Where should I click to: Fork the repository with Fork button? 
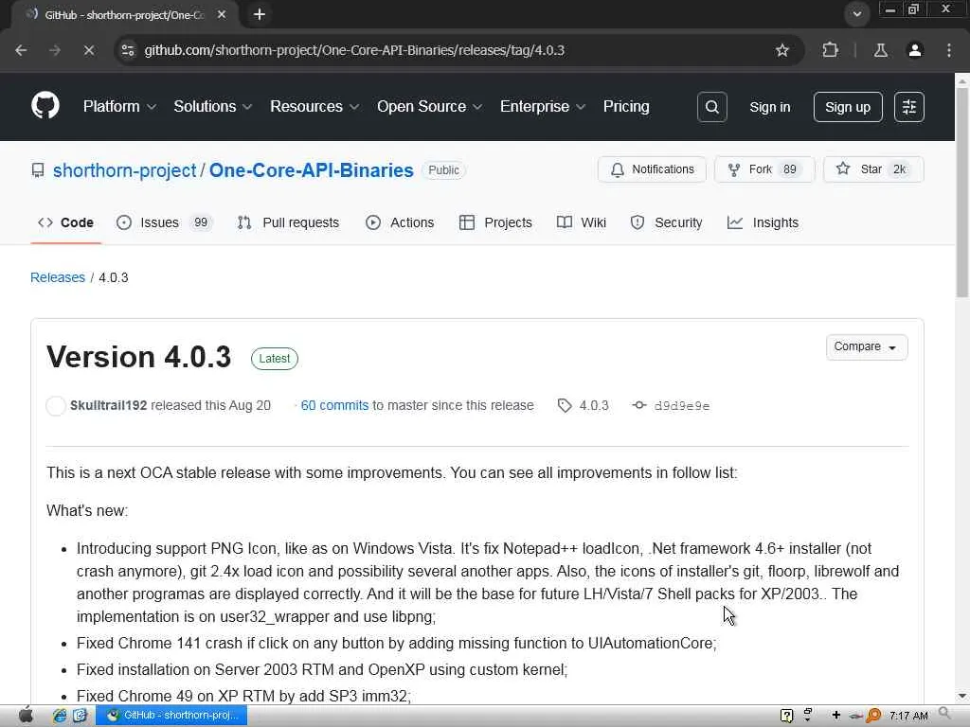(x=764, y=169)
